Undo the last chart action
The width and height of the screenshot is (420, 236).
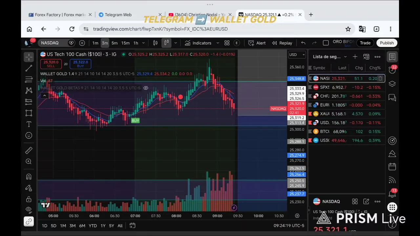pyautogui.click(x=303, y=43)
